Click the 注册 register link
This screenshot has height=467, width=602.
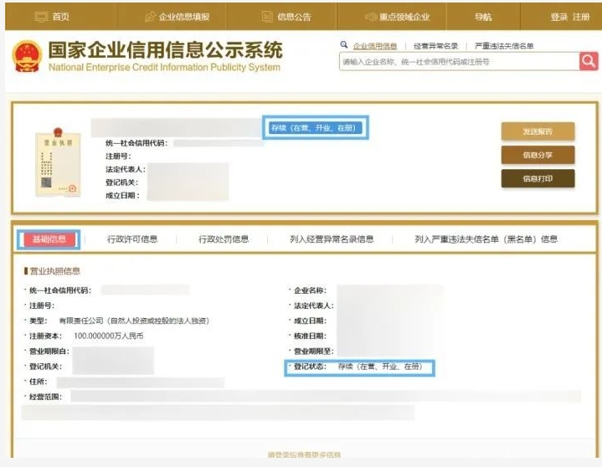581,17
